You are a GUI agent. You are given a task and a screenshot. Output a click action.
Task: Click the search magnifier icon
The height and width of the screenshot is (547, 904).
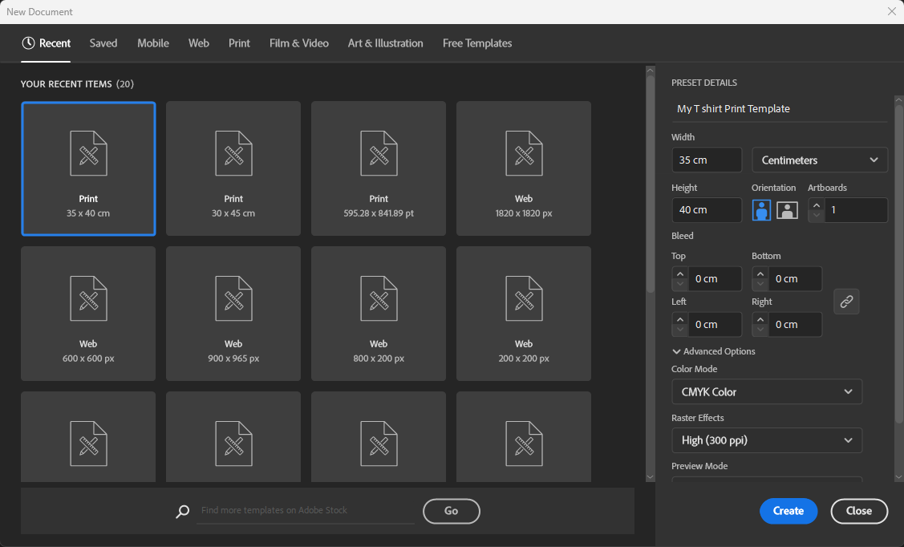point(182,511)
